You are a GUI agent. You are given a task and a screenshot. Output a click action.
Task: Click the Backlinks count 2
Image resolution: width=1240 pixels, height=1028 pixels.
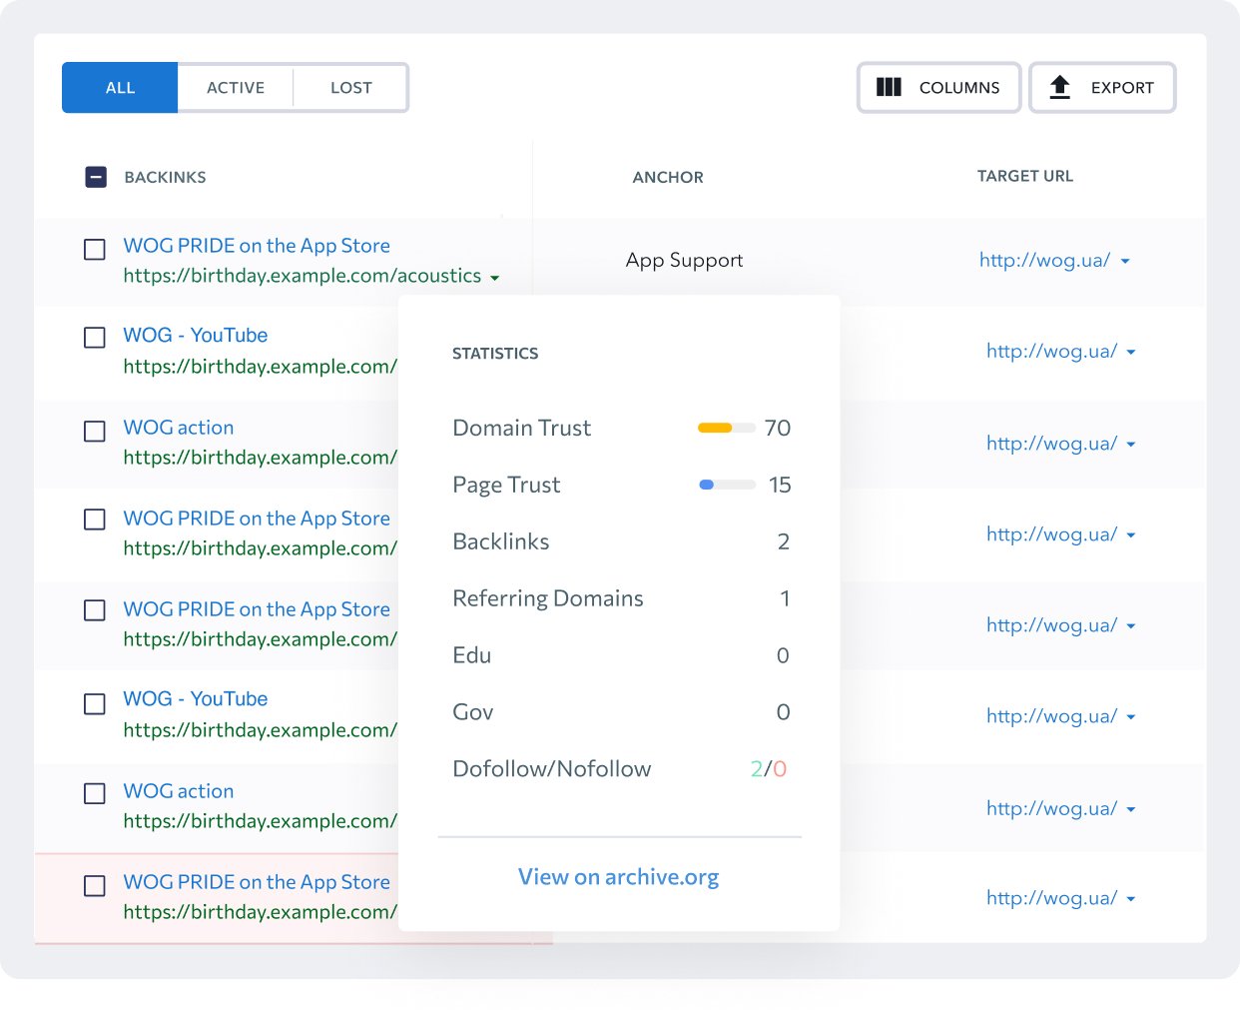tap(784, 542)
